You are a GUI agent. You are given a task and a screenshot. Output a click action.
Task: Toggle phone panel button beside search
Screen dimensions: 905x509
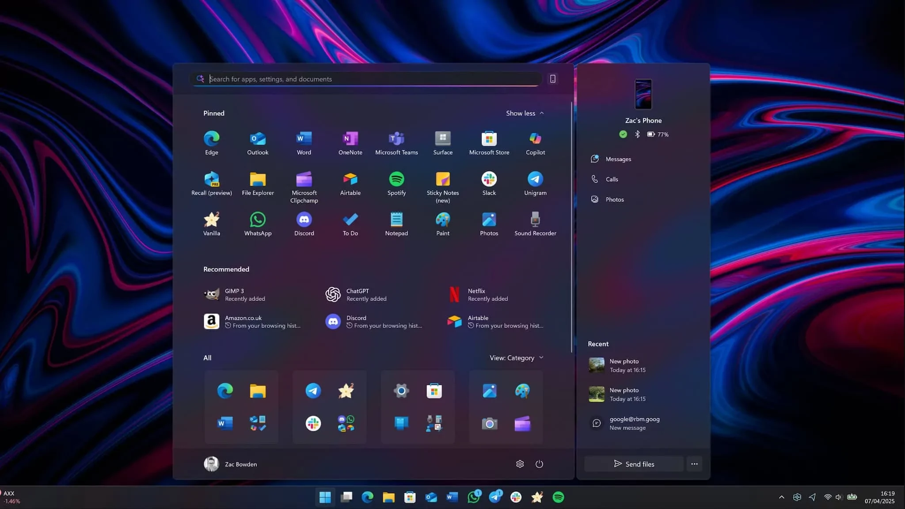point(552,79)
